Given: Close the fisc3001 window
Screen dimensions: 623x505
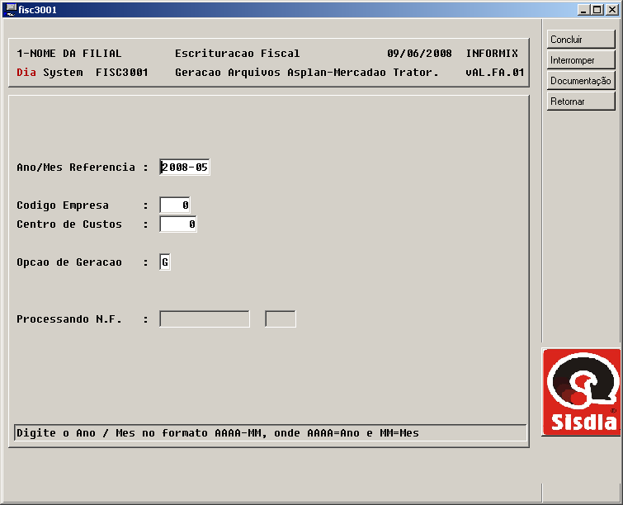Looking at the screenshot, I should click(x=612, y=10).
